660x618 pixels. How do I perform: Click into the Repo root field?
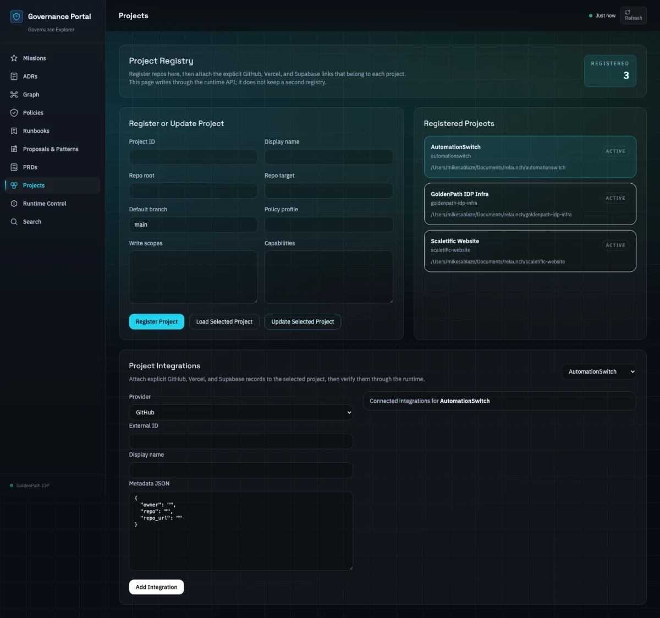[193, 191]
